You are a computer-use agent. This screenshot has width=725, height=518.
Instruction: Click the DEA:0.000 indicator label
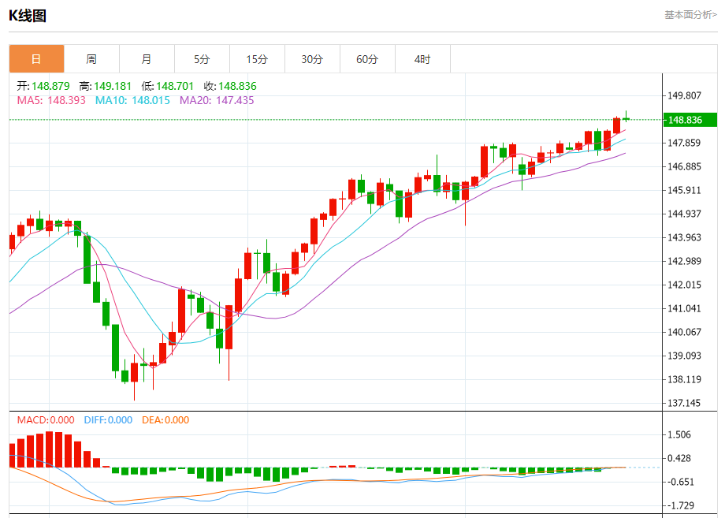(165, 420)
